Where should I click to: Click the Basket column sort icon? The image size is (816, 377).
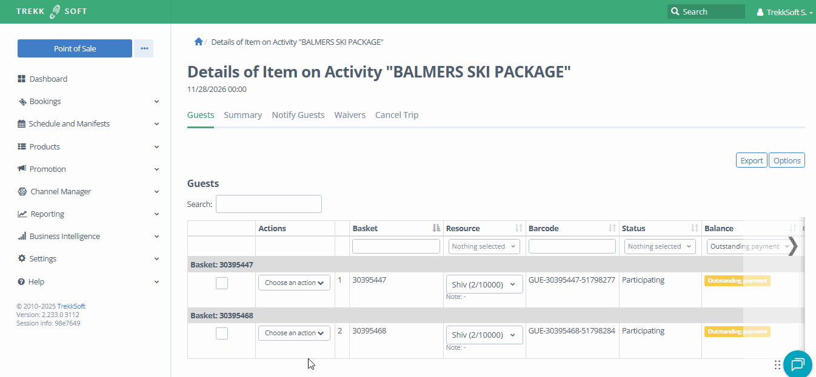click(436, 228)
